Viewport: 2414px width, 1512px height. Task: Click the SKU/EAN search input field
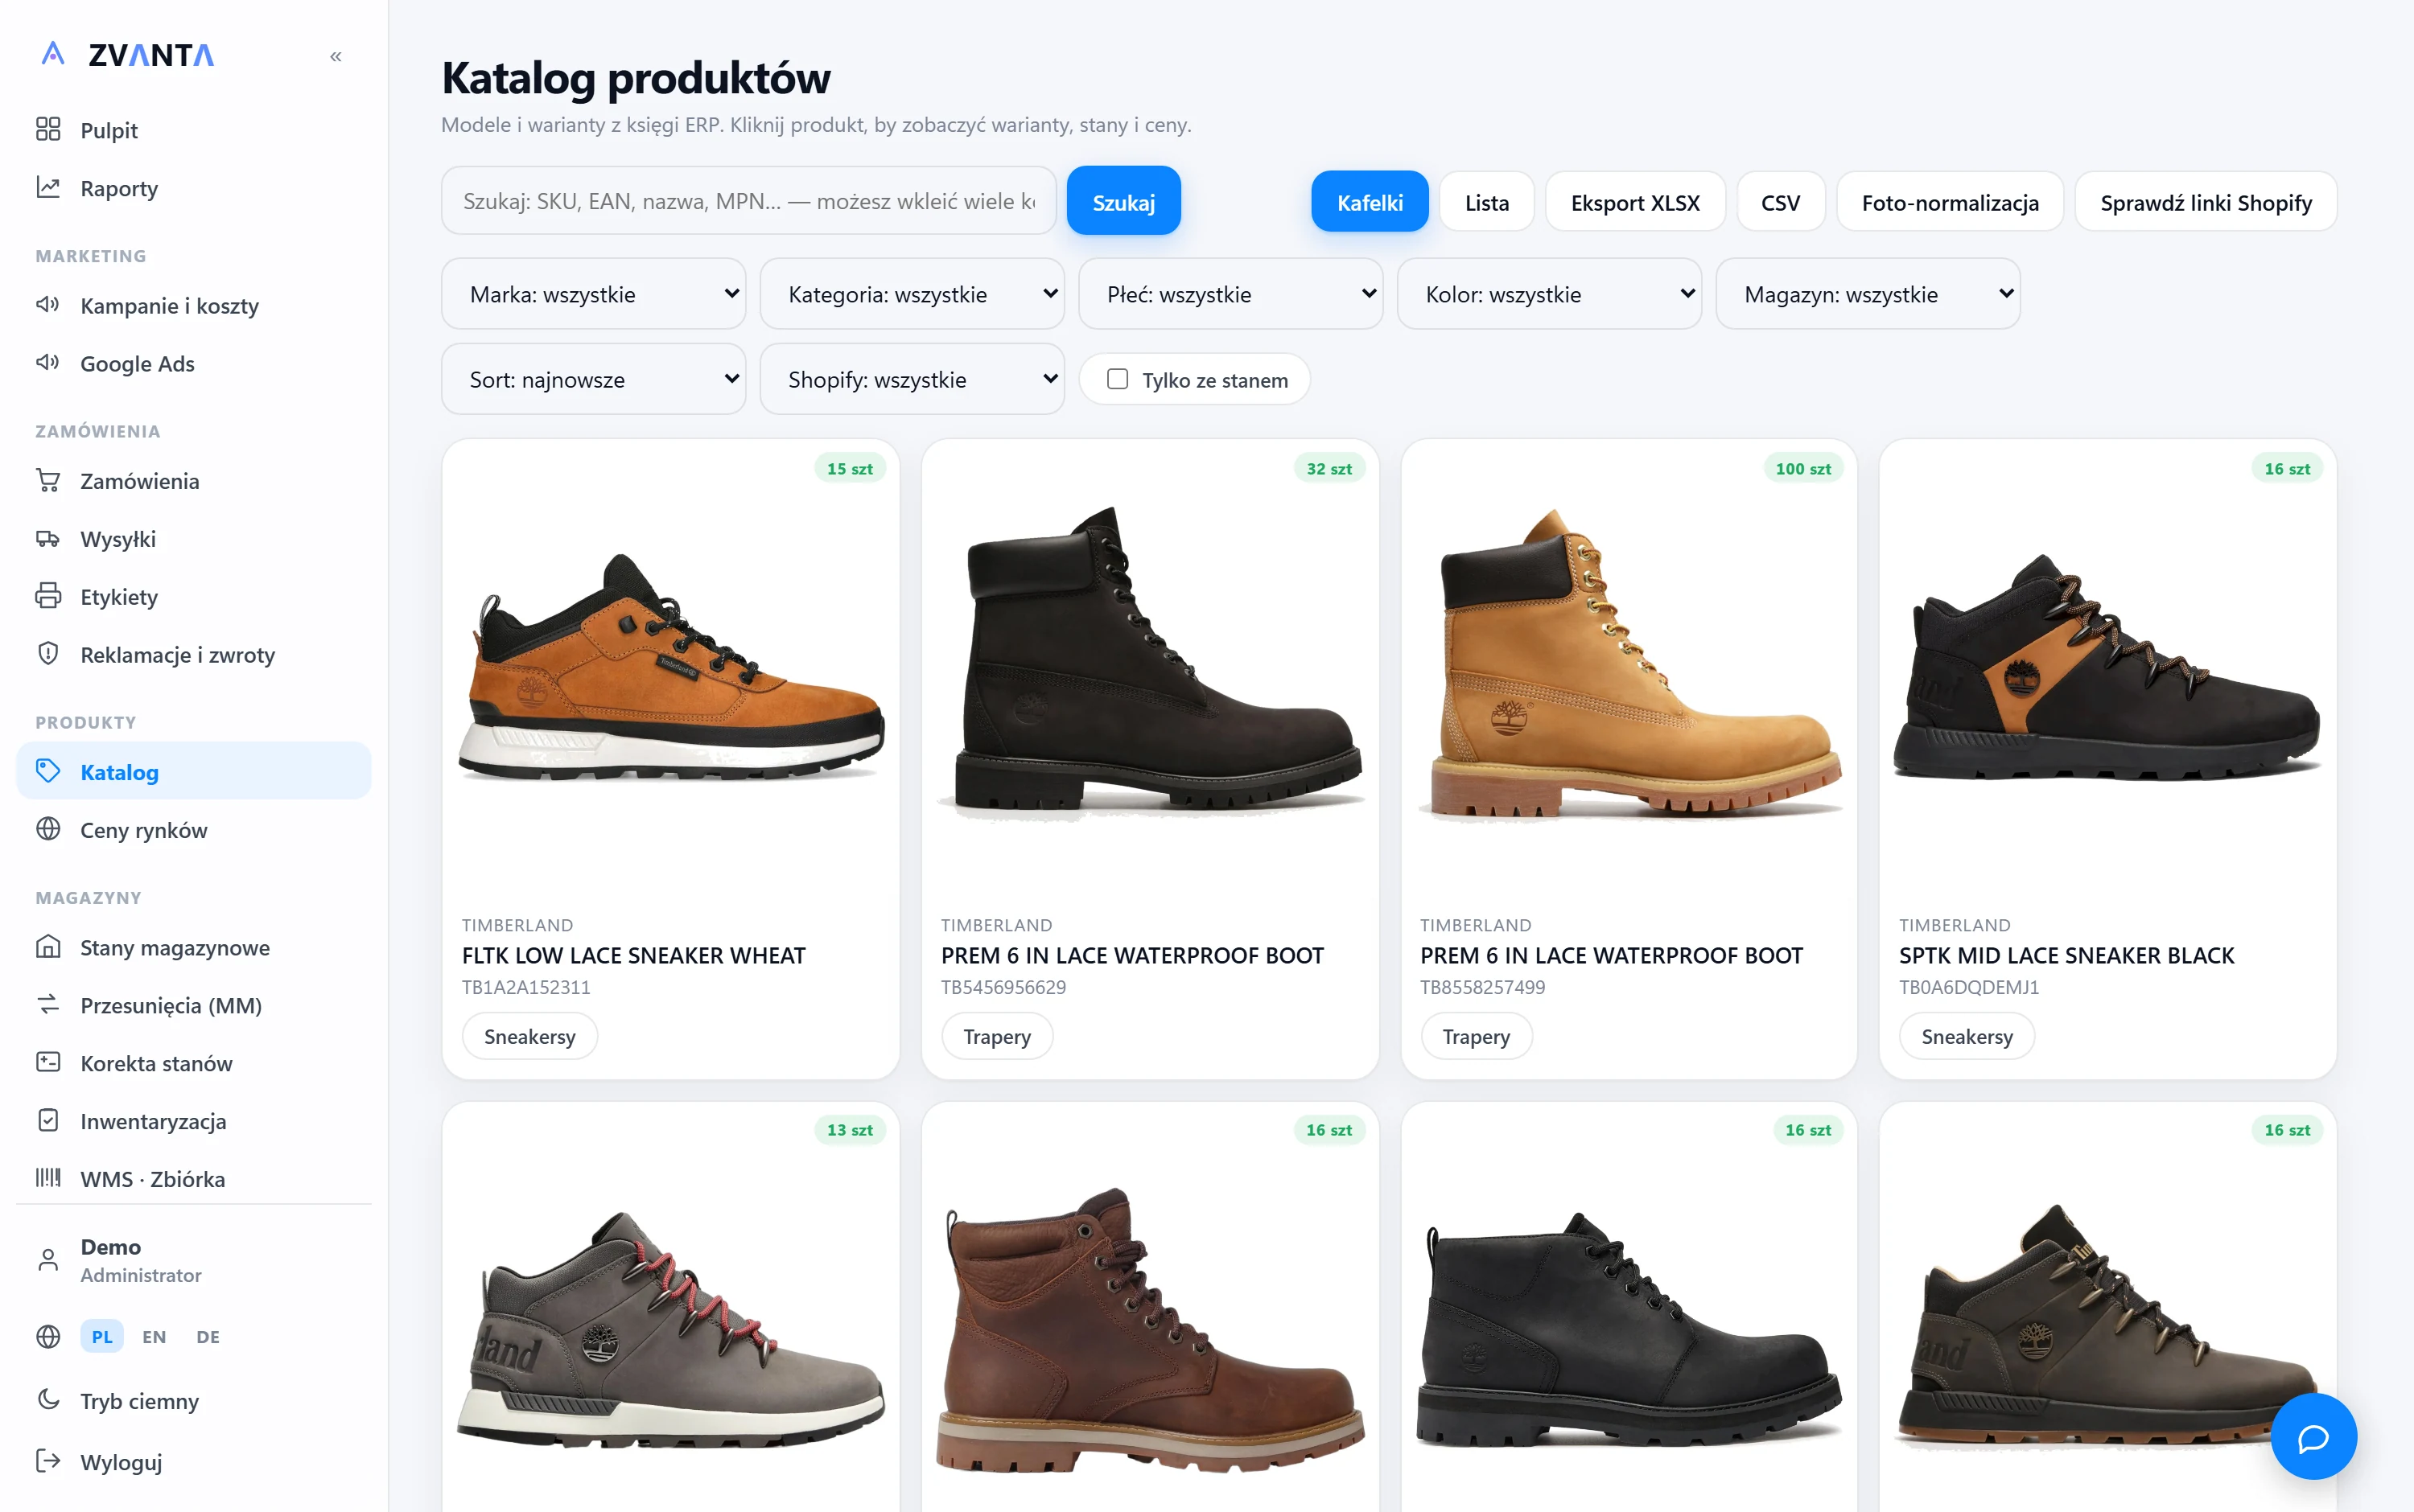(748, 201)
